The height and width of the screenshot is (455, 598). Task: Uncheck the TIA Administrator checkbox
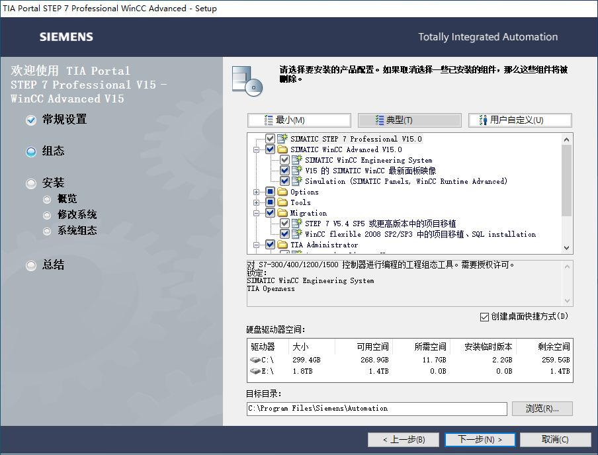[x=270, y=245]
